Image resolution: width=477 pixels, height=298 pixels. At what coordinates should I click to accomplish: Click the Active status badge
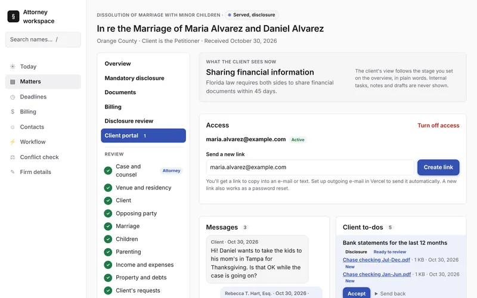(298, 140)
